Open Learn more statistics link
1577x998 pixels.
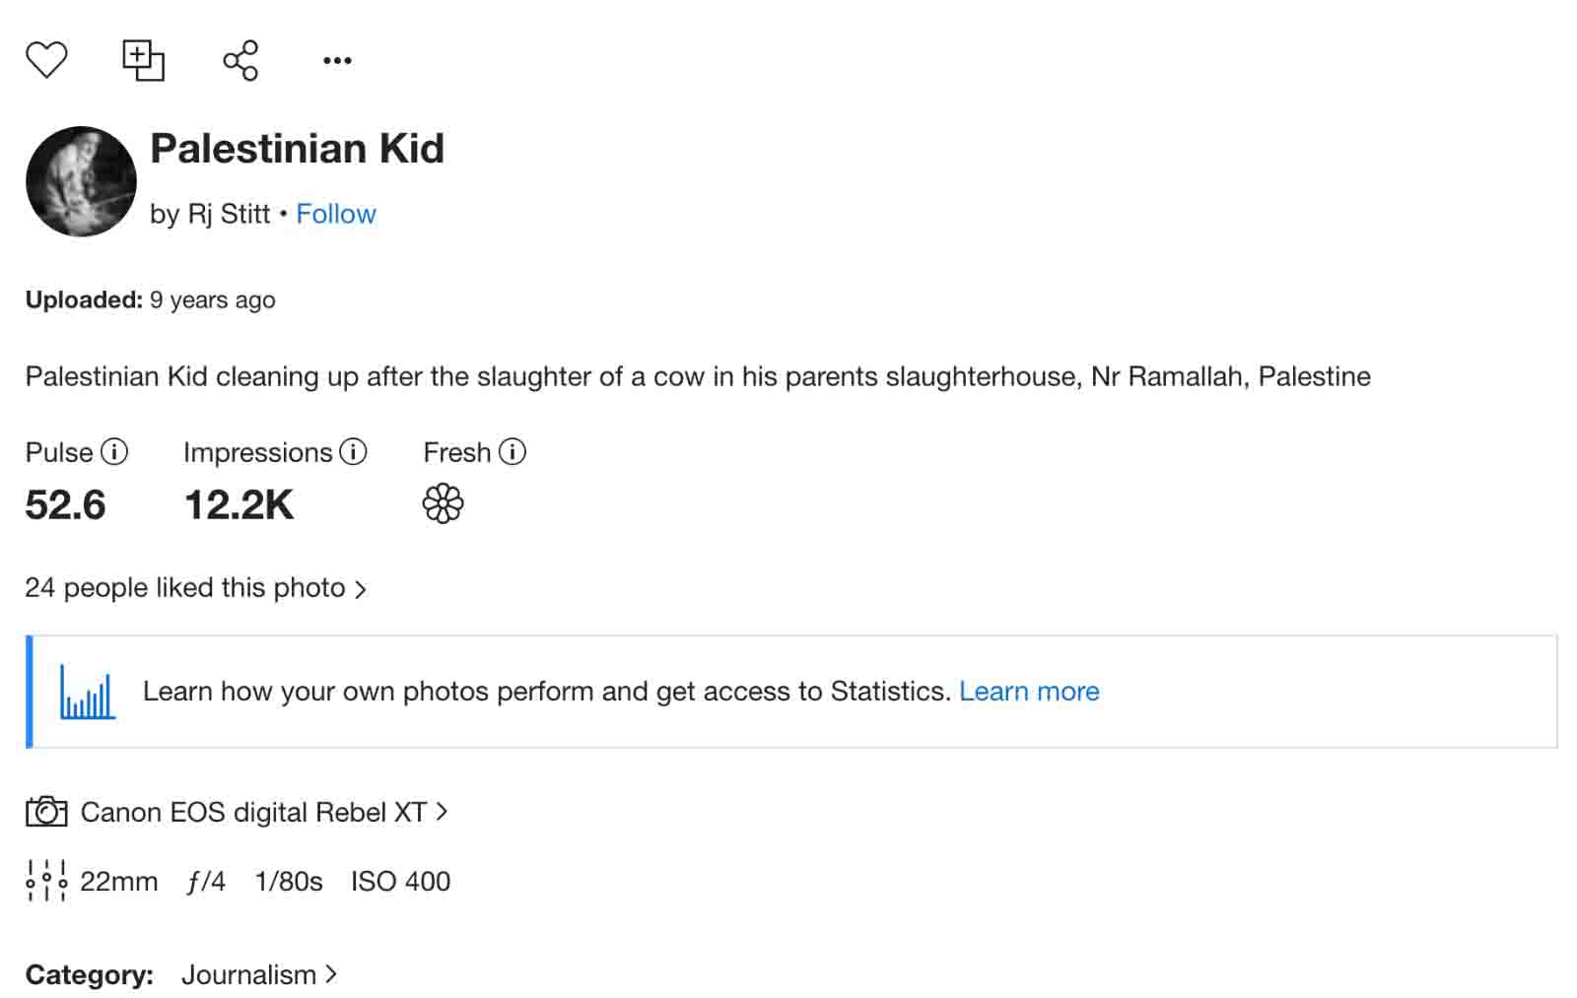click(x=1029, y=692)
